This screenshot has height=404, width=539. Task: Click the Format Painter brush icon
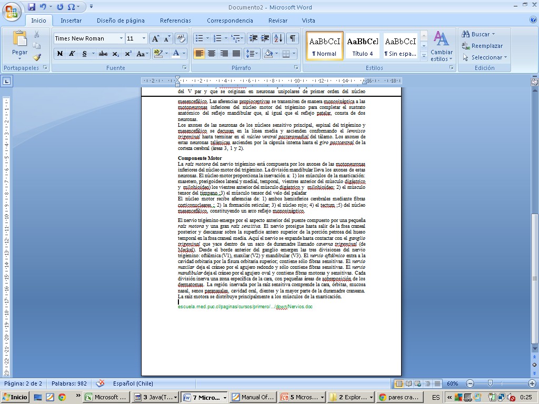coord(37,57)
